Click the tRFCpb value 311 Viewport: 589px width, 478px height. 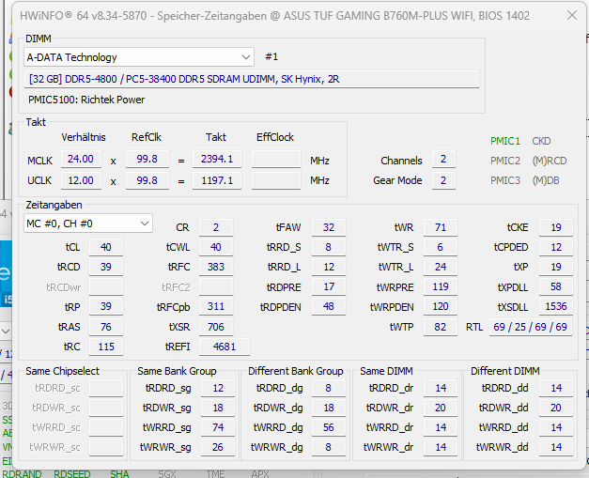point(216,306)
